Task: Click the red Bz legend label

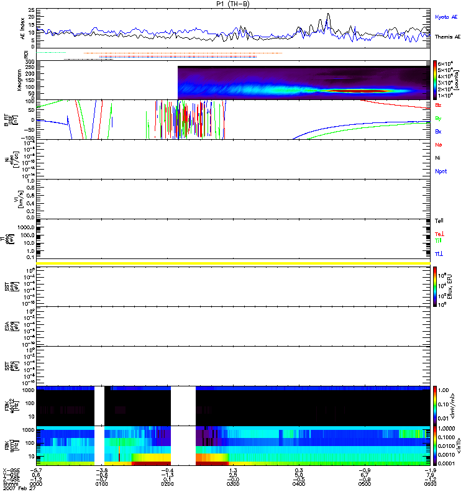Action: 438,105
